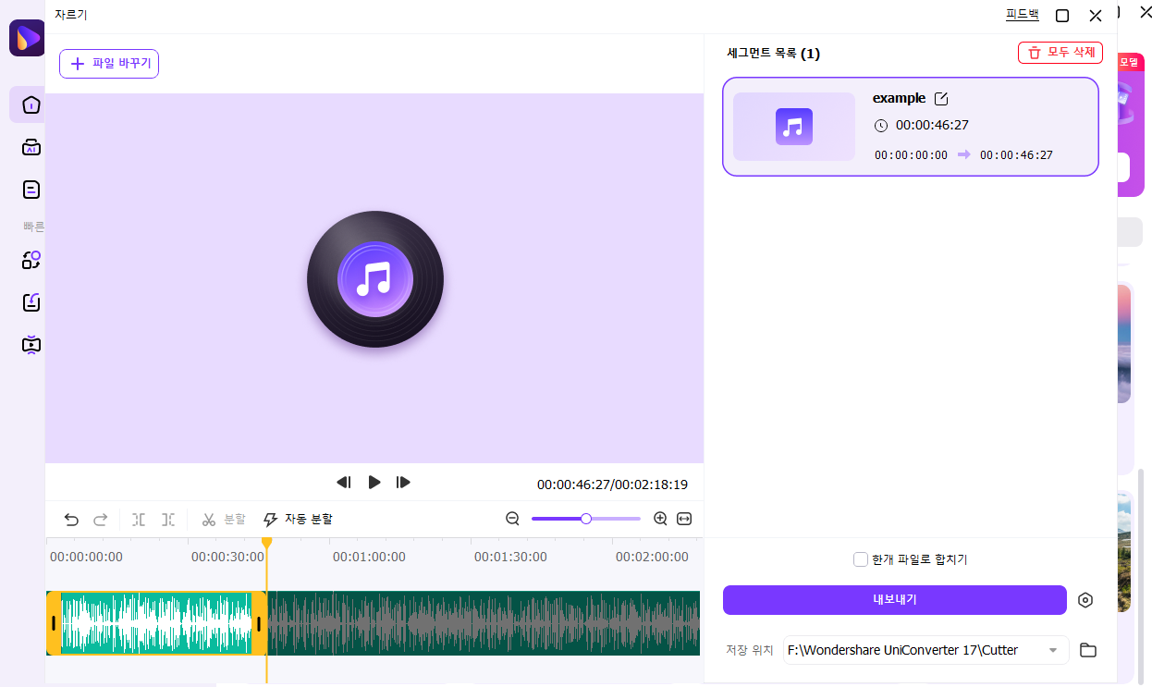Open export settings with the gear icon
The width and height of the screenshot is (1152, 687).
tap(1085, 599)
